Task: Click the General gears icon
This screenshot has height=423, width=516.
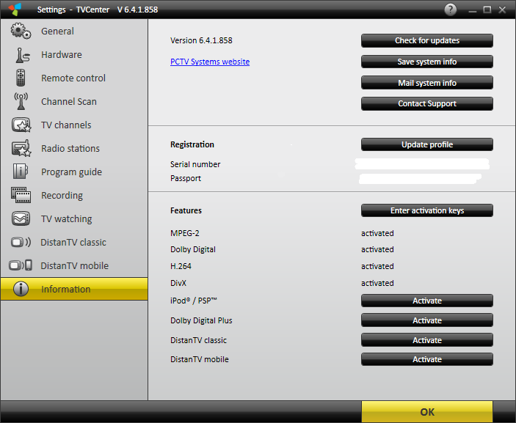Action: (21, 32)
